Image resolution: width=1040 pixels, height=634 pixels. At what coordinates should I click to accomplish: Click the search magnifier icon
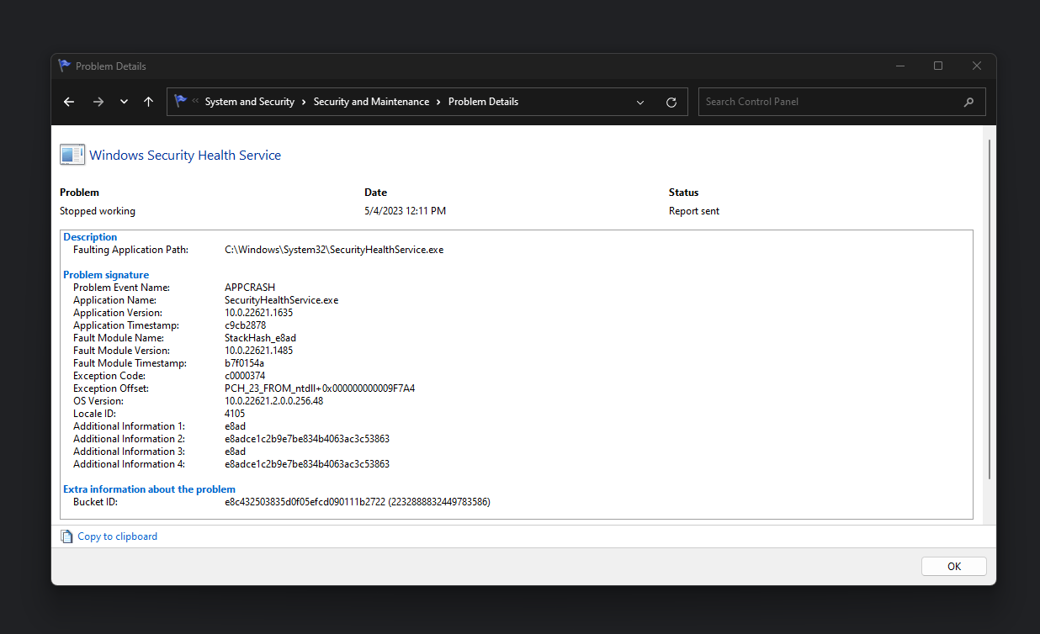pos(968,102)
